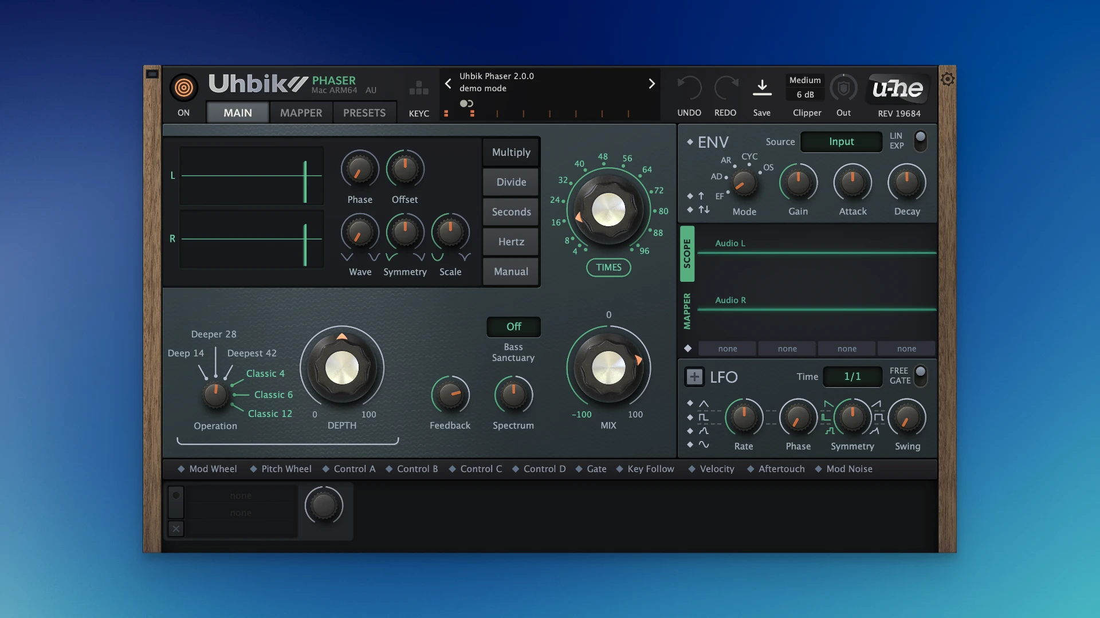Click the Aftertouch diamond icon
Viewport: 1100px width, 618px height.
point(751,469)
